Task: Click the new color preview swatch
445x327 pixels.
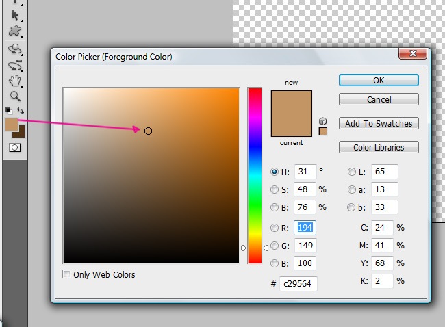Action: (x=292, y=102)
